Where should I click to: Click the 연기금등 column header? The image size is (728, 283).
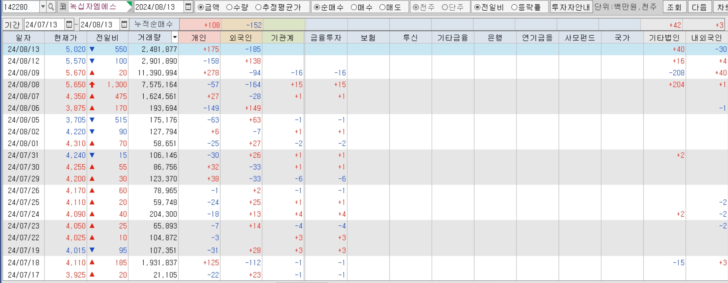click(x=537, y=38)
